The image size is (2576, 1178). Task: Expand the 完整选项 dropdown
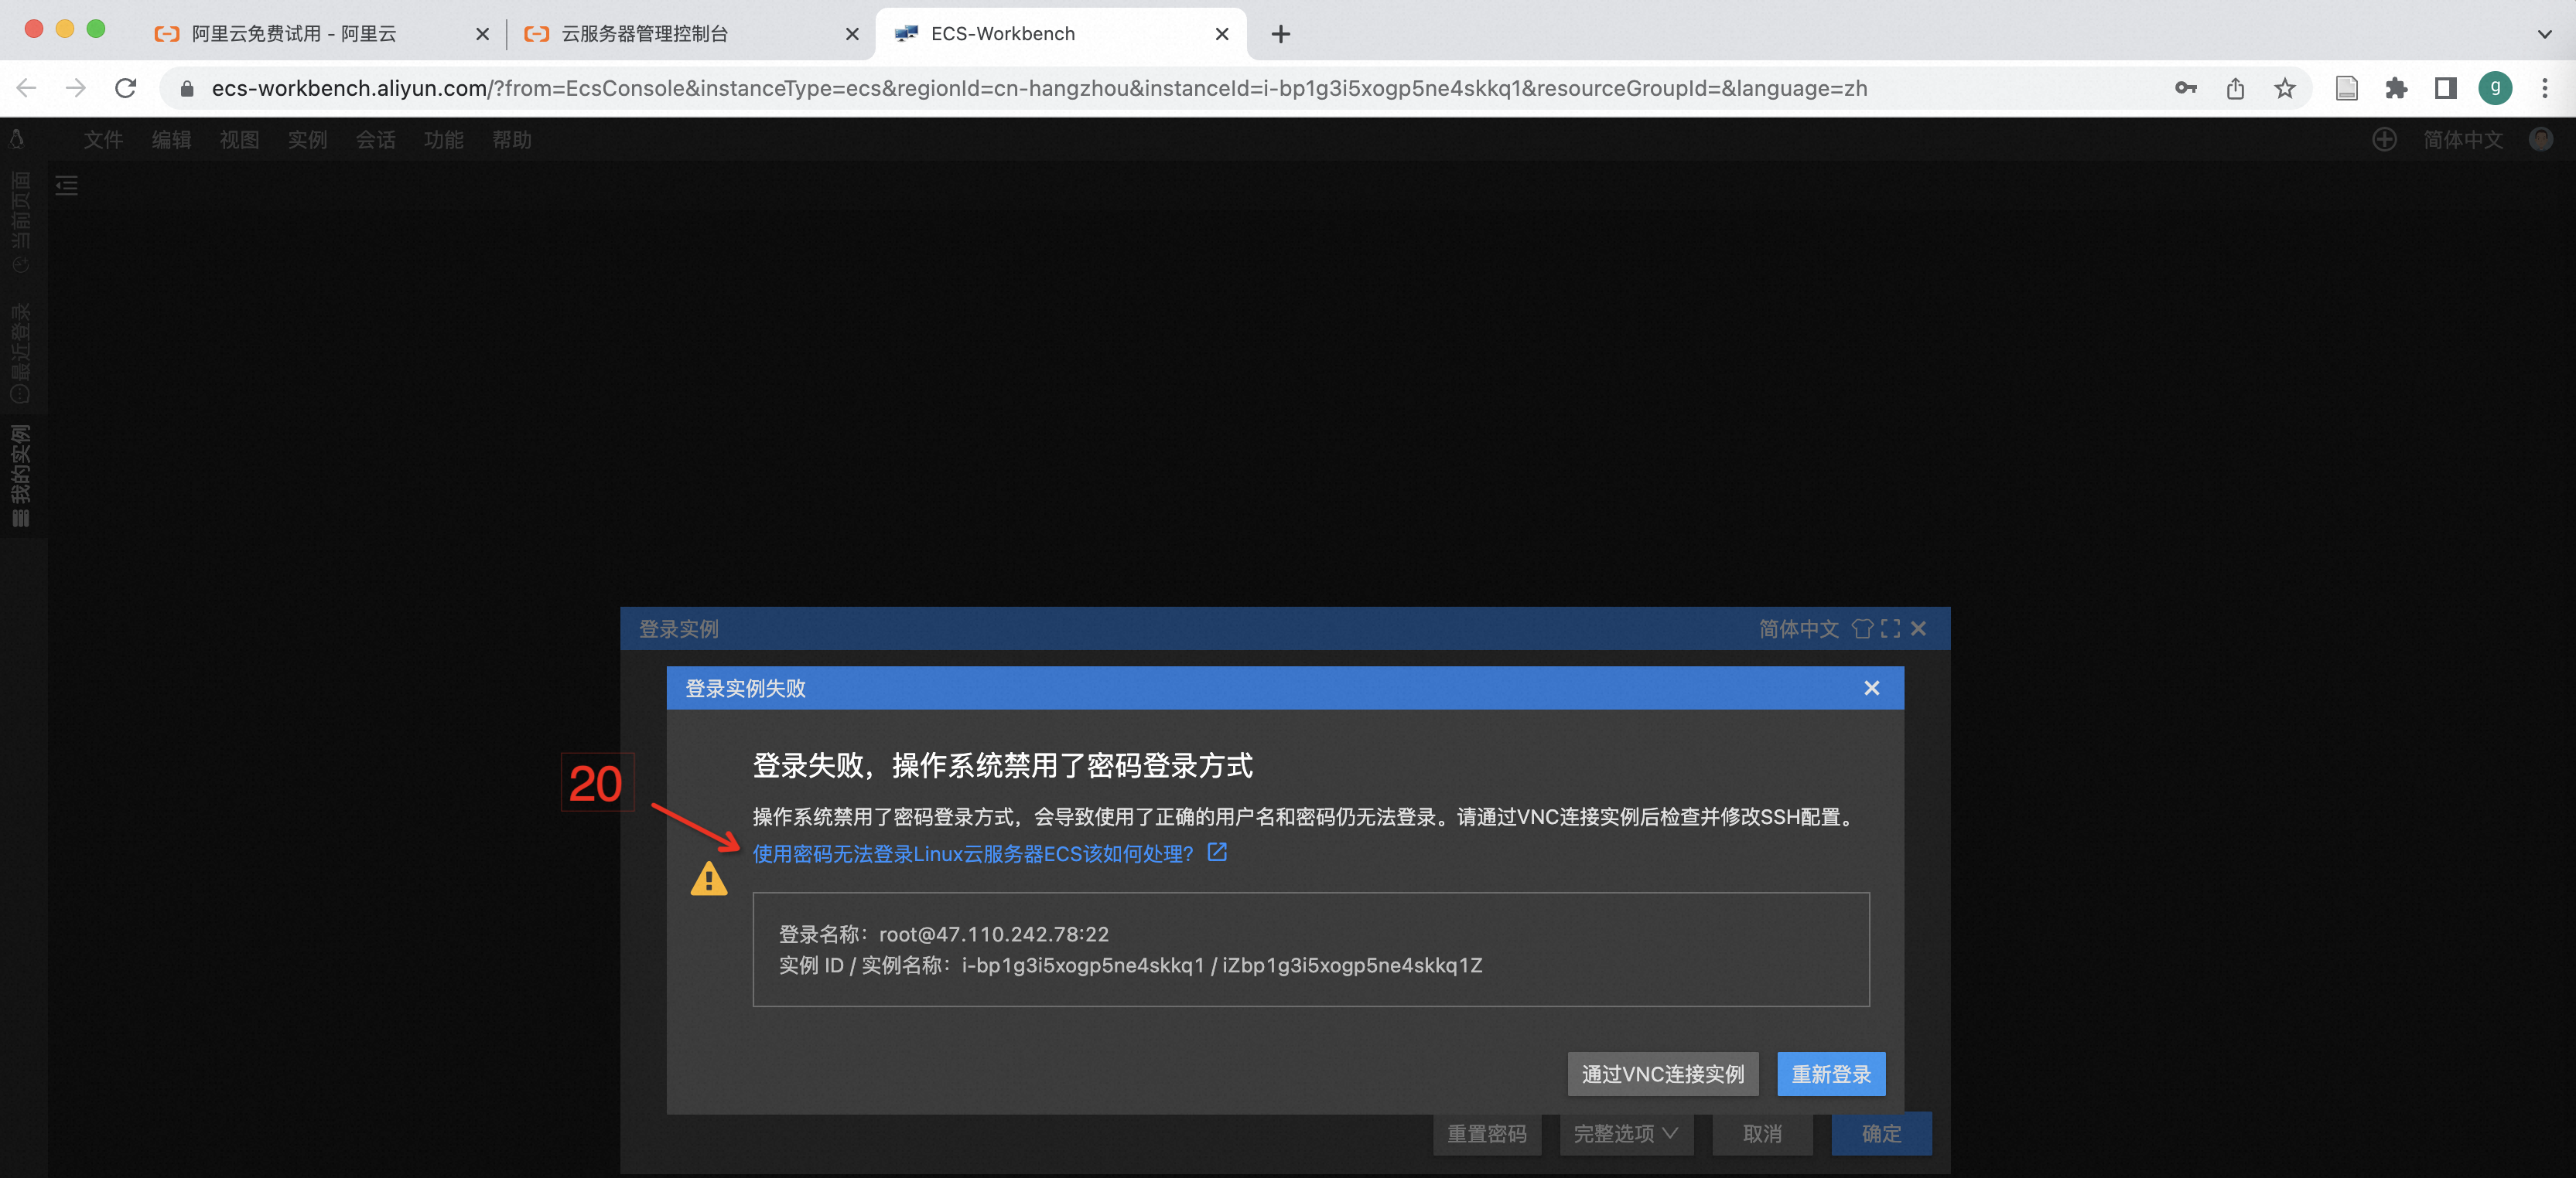[1625, 1133]
